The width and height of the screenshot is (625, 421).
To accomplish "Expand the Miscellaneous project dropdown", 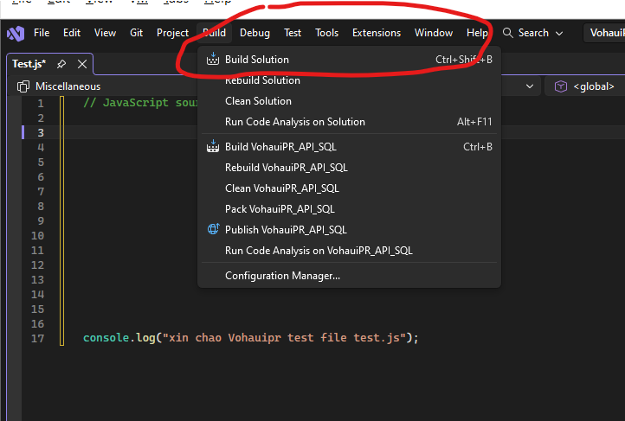I will 528,86.
